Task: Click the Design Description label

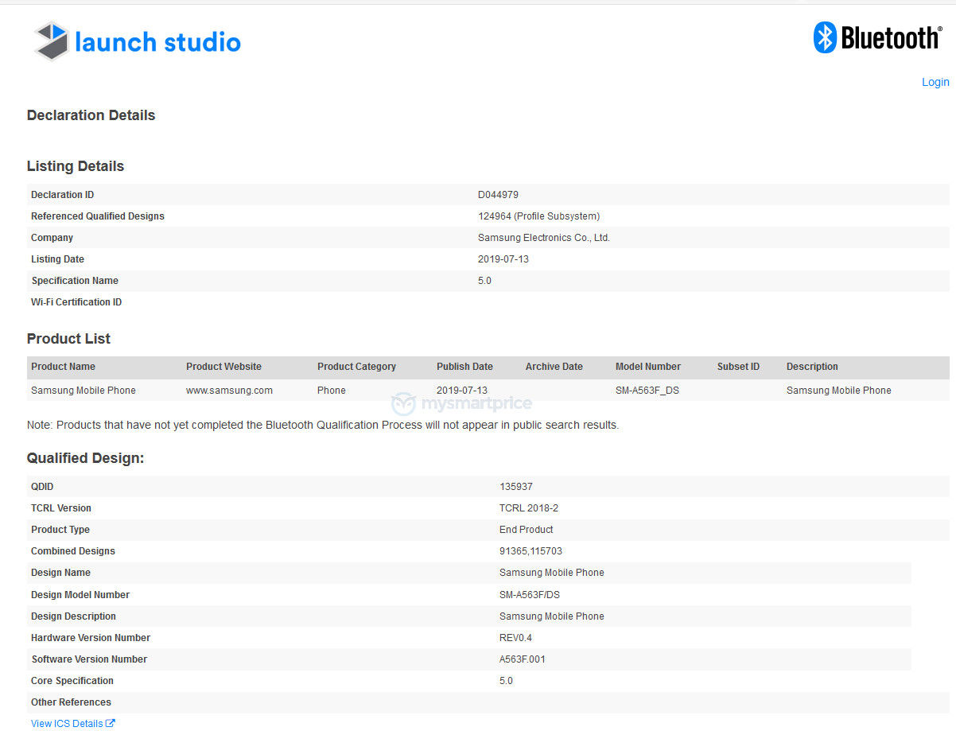Action: [x=73, y=616]
